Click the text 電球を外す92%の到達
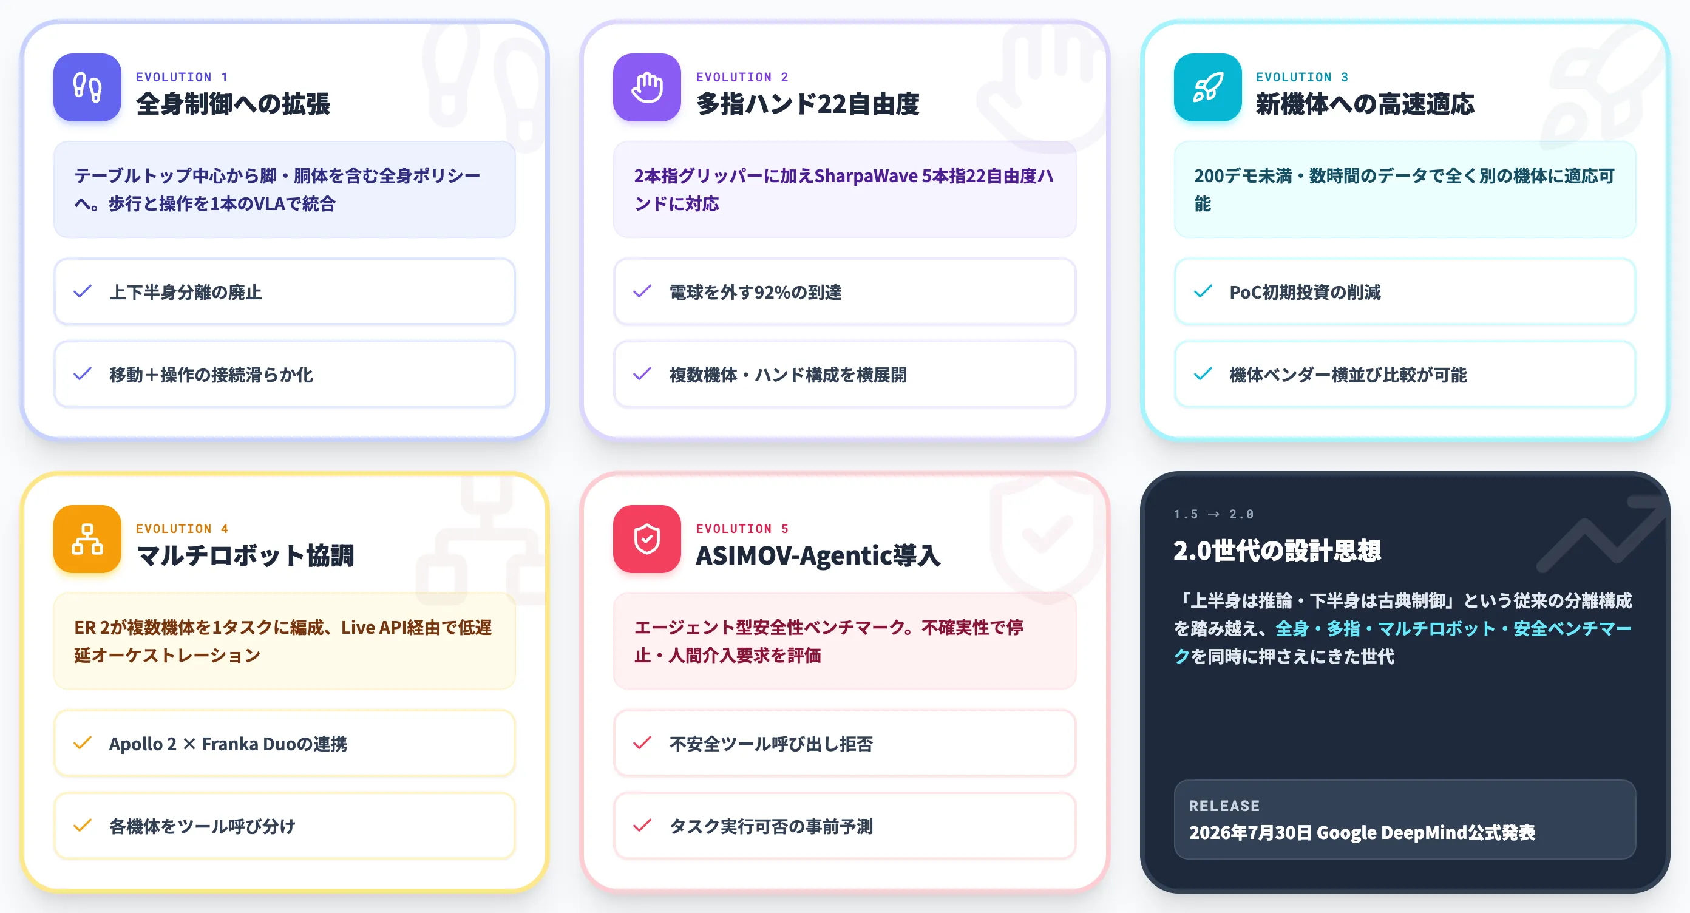The width and height of the screenshot is (1690, 913). pos(755,292)
